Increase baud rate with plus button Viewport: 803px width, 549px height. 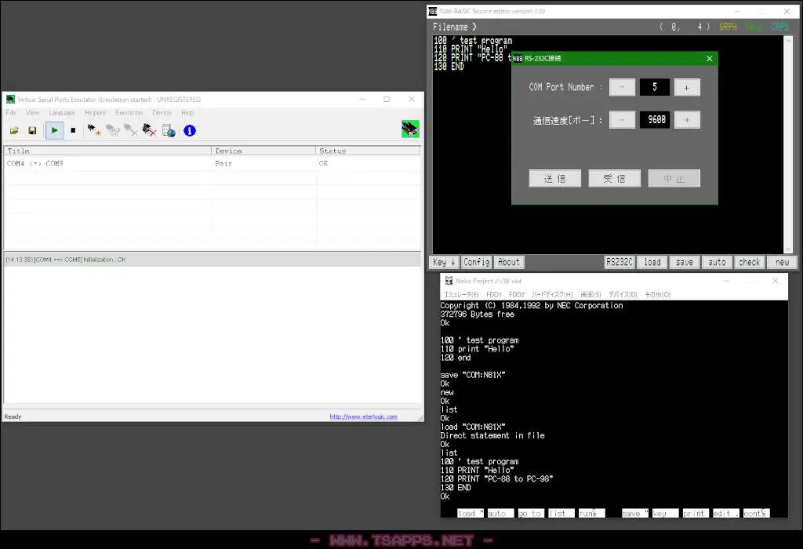687,120
